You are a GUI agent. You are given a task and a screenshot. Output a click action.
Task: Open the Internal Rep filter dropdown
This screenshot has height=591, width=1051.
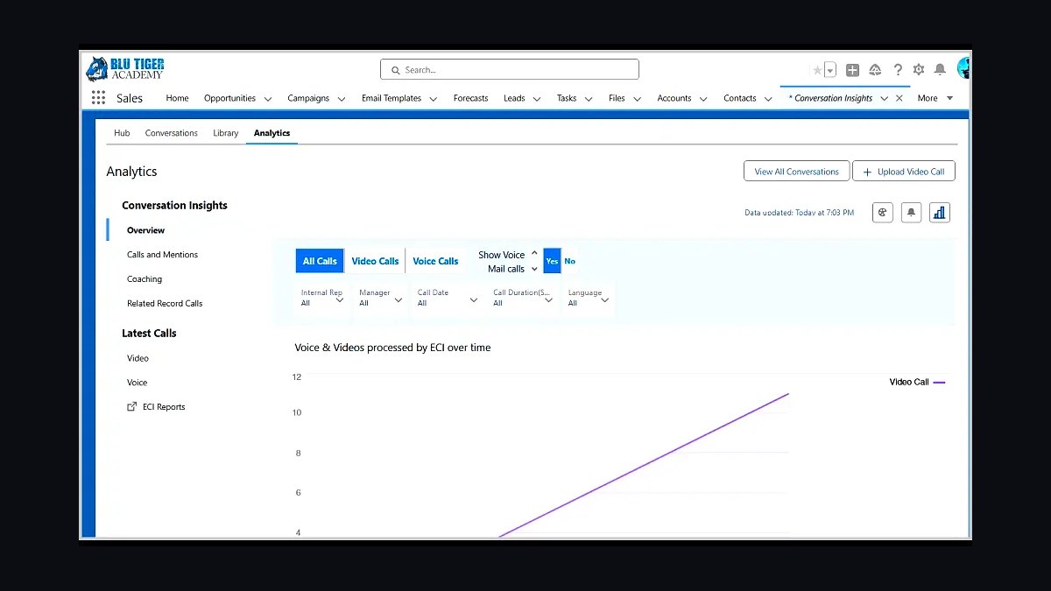(x=322, y=298)
